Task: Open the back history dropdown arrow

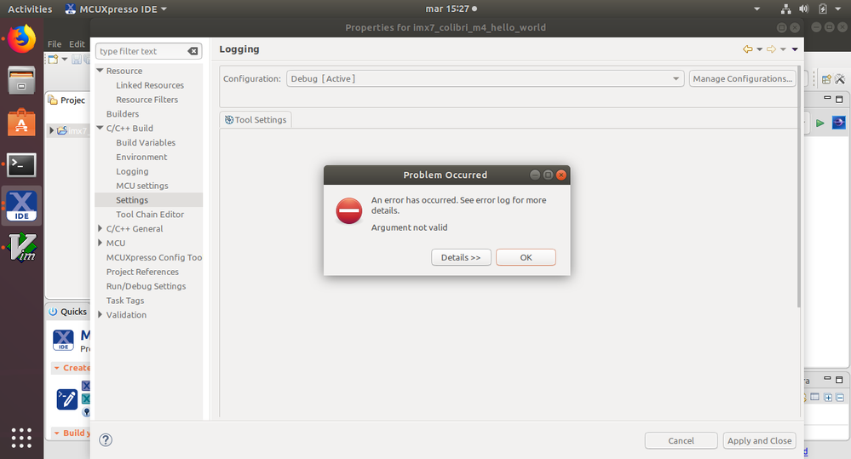Action: [759, 49]
